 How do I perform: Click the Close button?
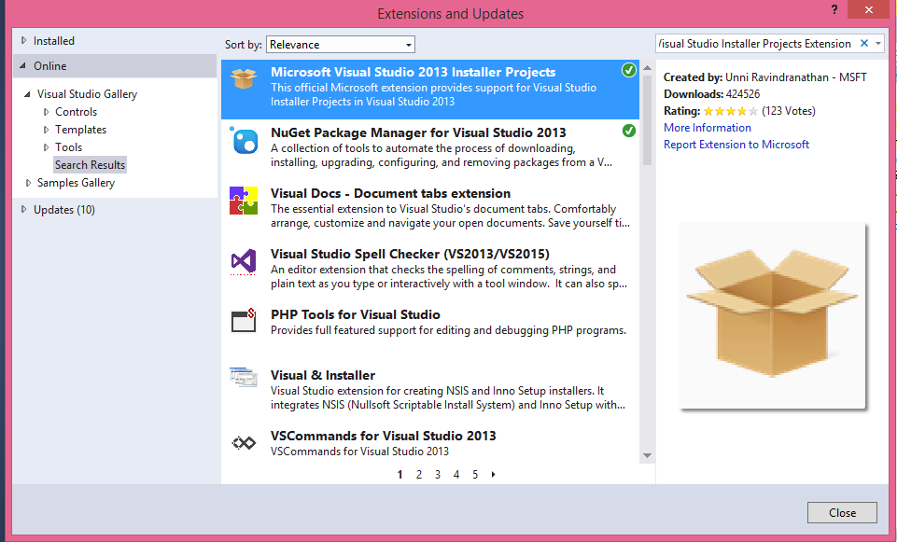pyautogui.click(x=842, y=513)
